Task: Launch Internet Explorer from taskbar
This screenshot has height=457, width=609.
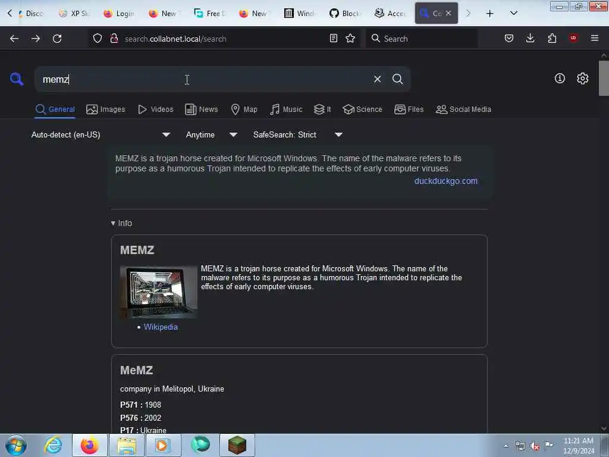Action: coord(53,445)
